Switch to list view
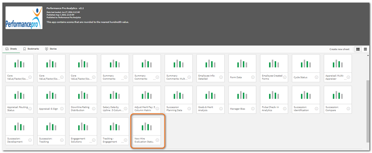This screenshot has height=153, width=372. 365,49
